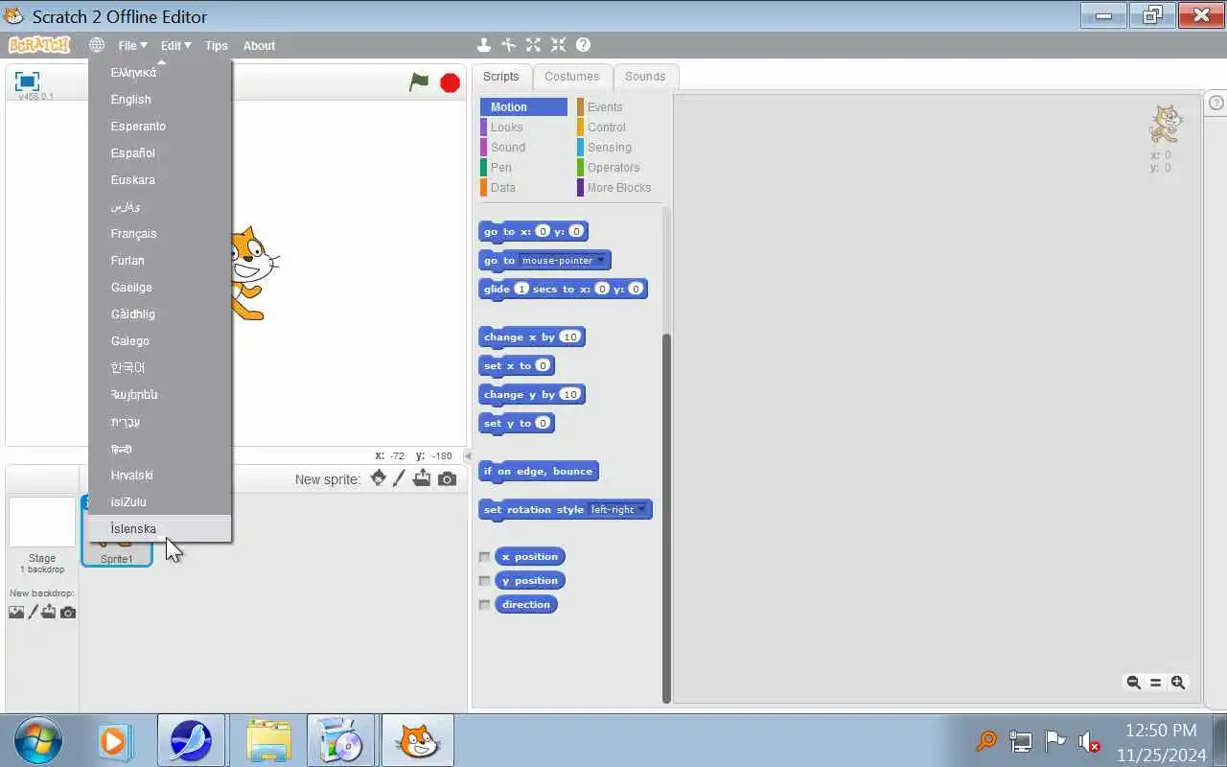Open the Edit menu
Viewport: 1227px width, 767px height.
[x=175, y=45]
